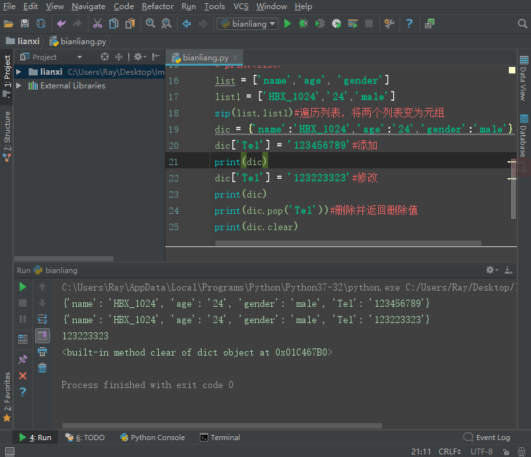The image size is (531, 457).
Task: Open the Event Log
Action: pyautogui.click(x=487, y=437)
